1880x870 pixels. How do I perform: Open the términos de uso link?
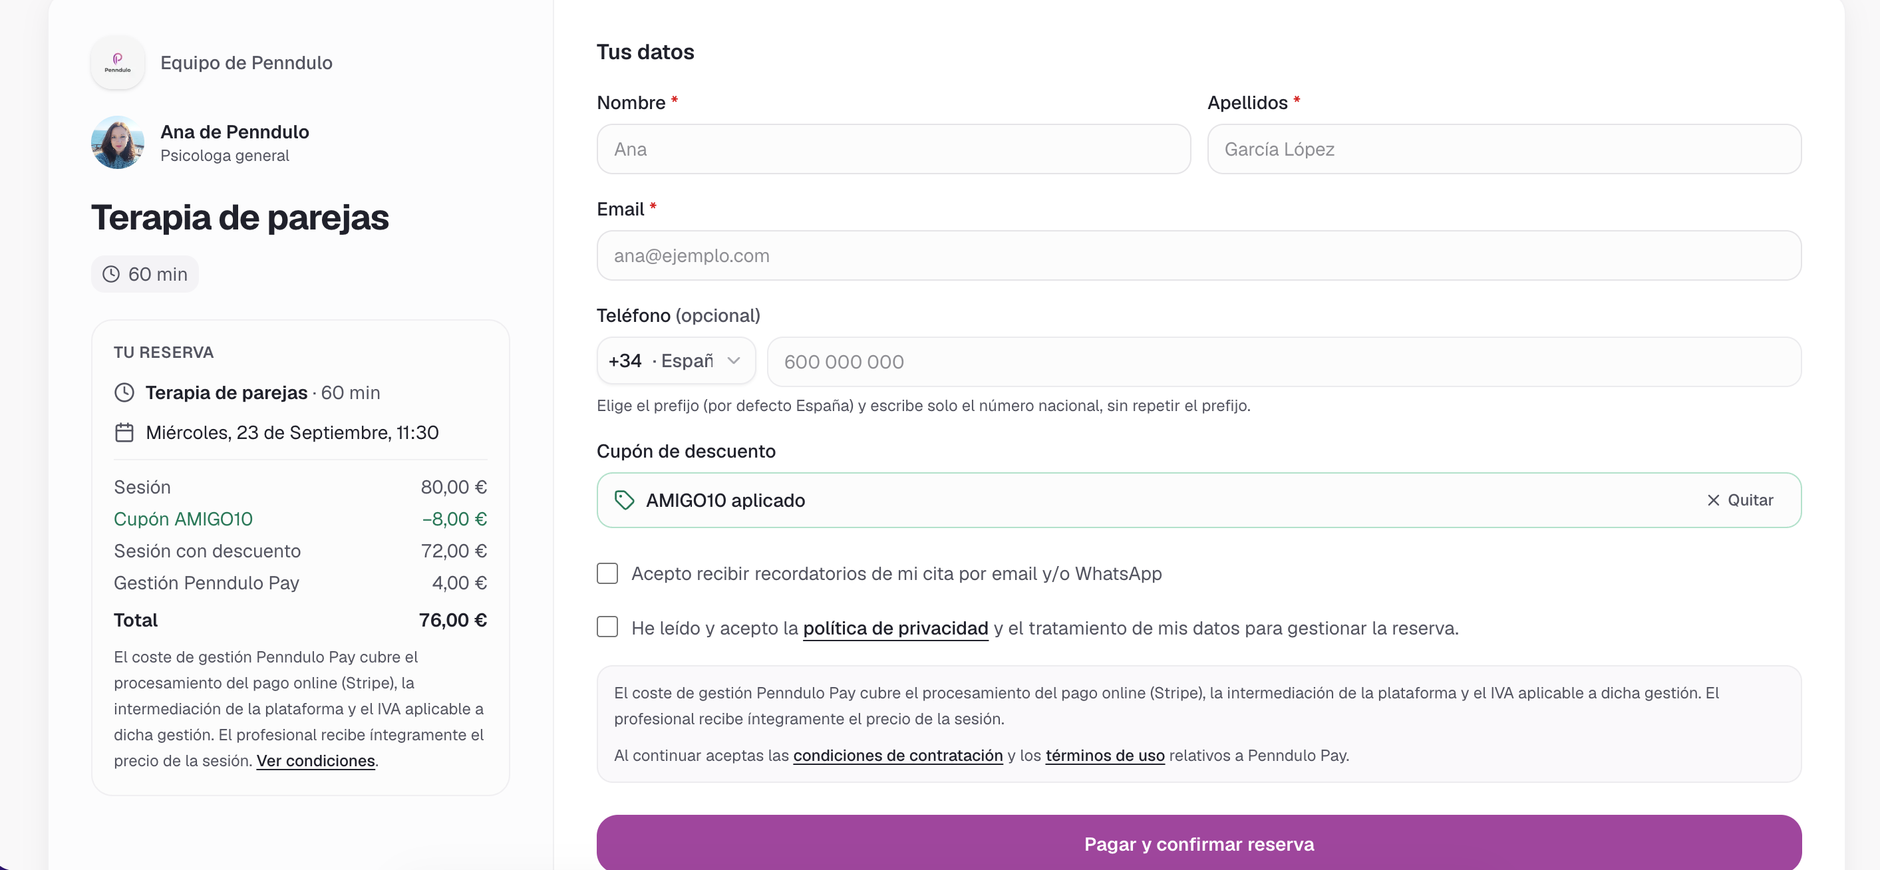1105,756
